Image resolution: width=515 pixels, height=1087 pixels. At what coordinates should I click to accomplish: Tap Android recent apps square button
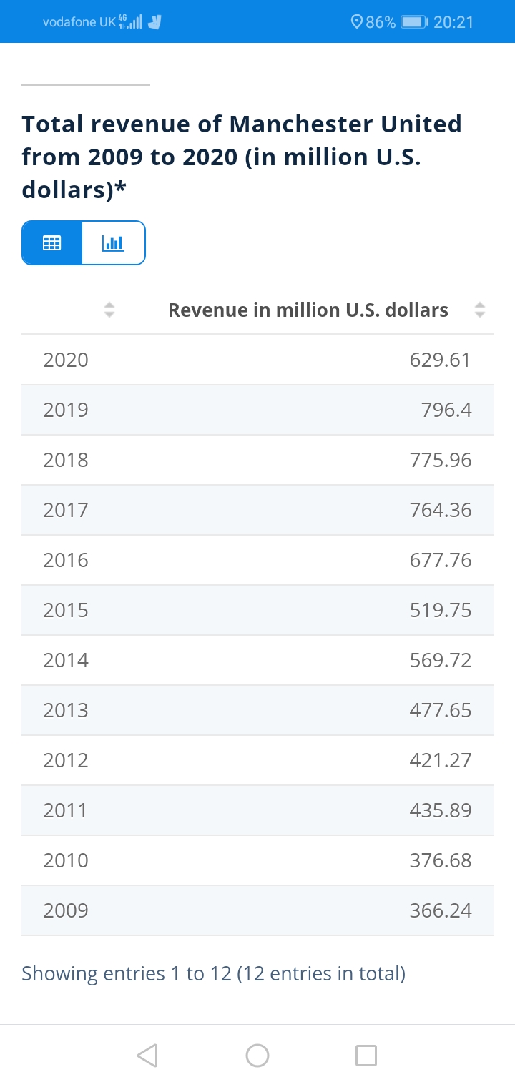click(x=366, y=1055)
